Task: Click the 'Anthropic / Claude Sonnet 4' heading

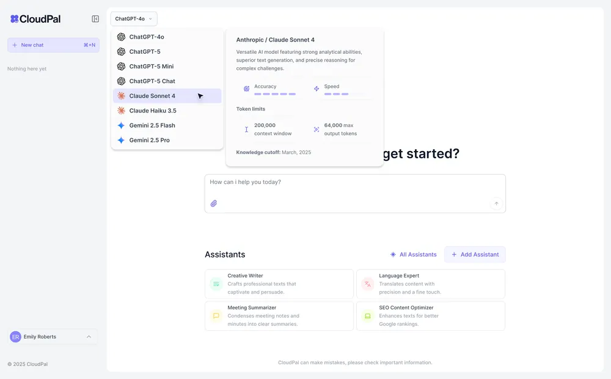Action: [x=275, y=40]
